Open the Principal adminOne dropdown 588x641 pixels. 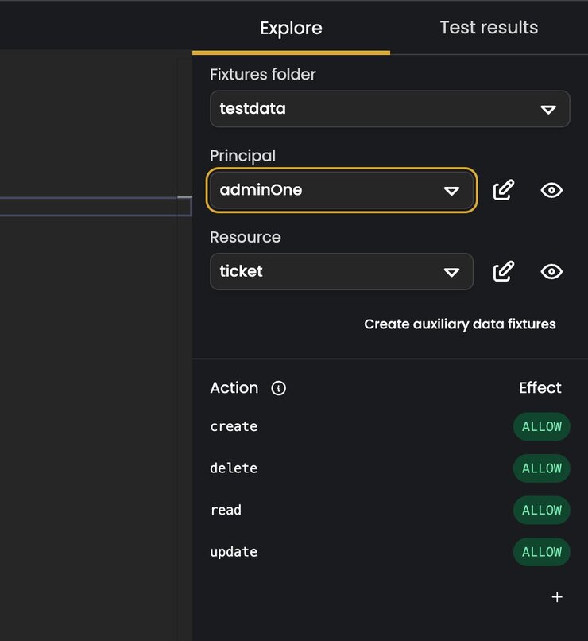click(342, 190)
